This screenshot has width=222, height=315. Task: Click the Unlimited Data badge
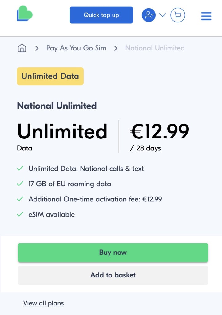pyautogui.click(x=50, y=76)
